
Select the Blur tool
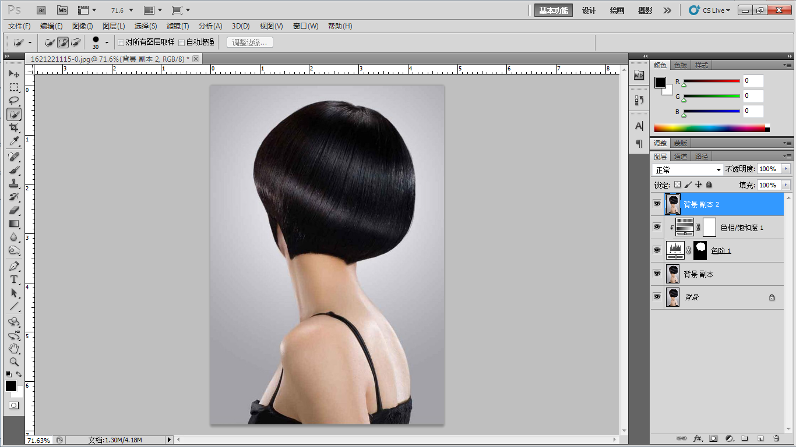14,237
